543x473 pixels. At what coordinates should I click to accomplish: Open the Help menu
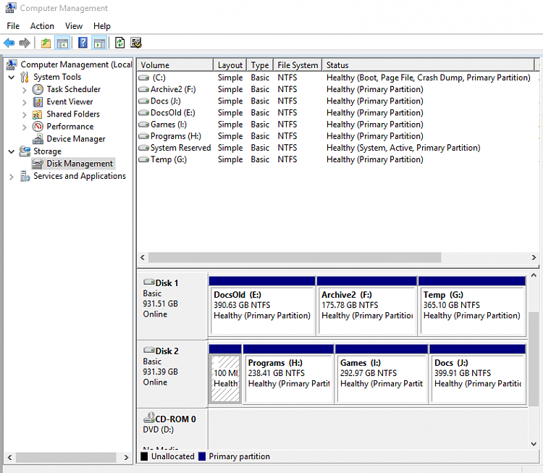point(102,26)
